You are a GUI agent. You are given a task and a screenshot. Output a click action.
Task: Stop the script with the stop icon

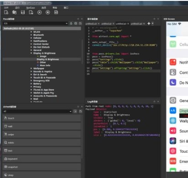(48, 12)
